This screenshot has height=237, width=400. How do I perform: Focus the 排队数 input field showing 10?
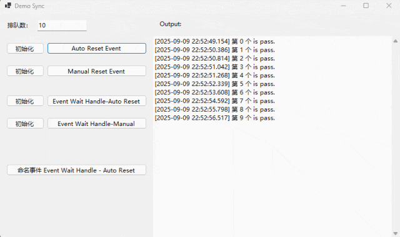(x=62, y=26)
